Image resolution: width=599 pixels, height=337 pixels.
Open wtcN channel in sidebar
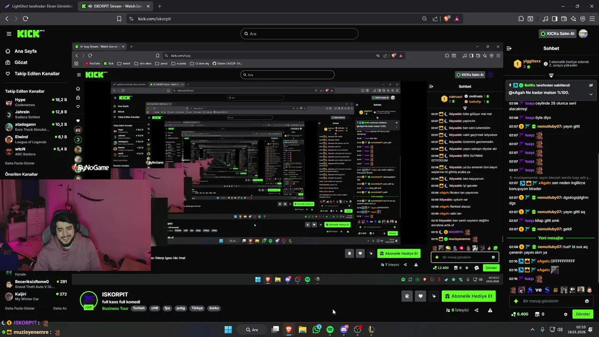tap(36, 151)
